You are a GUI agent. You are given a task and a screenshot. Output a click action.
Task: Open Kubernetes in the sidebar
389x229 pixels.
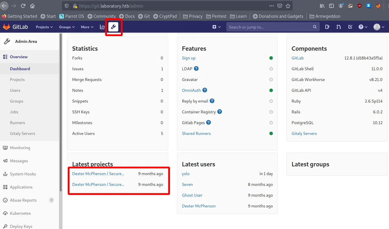pos(20,213)
